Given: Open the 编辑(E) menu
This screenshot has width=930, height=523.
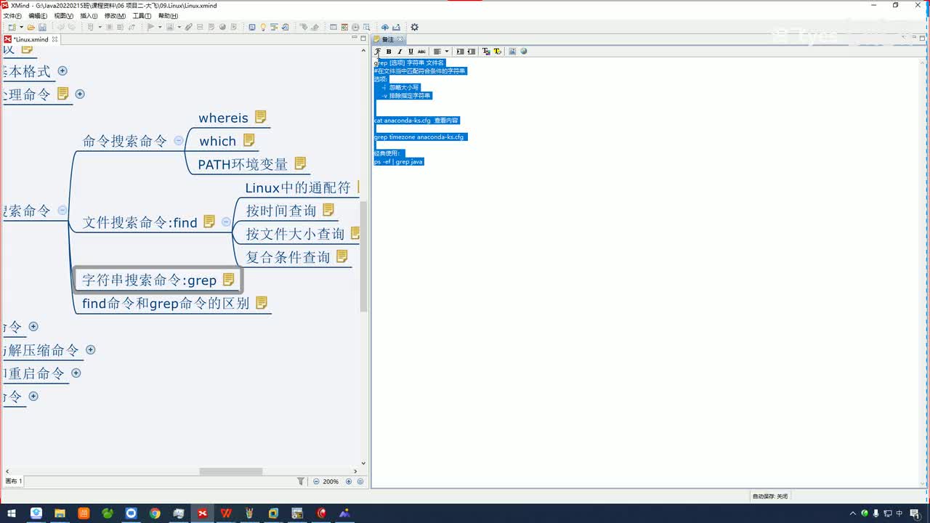Looking at the screenshot, I should coord(38,15).
